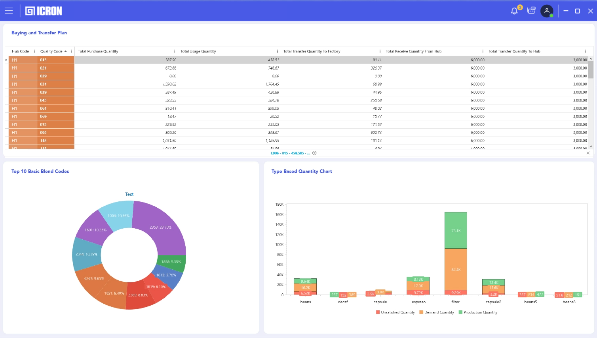Sort by Total Transfer Quantity To Factory header

312,51
